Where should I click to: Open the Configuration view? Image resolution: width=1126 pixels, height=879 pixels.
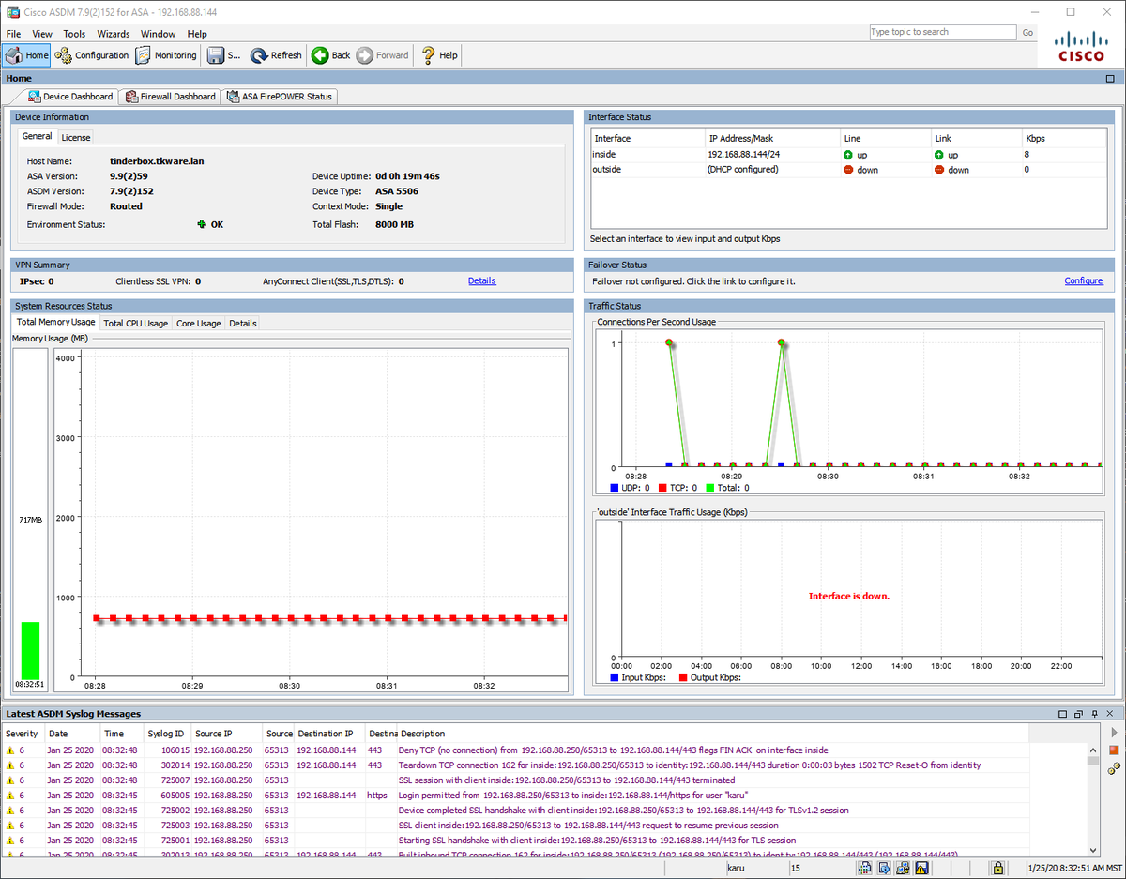tap(92, 55)
